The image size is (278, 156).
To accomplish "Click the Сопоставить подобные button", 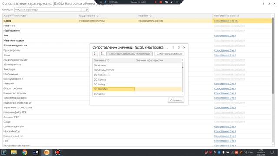I will pos(169,54).
